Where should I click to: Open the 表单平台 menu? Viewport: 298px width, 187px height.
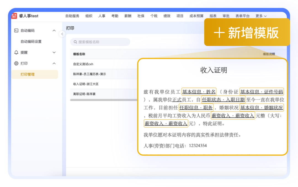(x=243, y=16)
